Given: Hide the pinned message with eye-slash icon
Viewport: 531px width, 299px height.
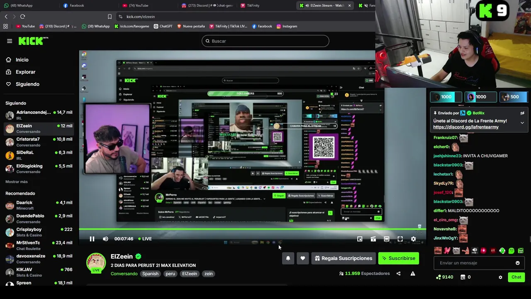Looking at the screenshot, I should (x=522, y=113).
